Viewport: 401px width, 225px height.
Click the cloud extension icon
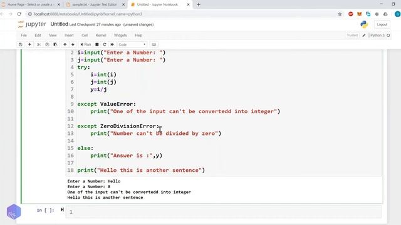(385, 14)
